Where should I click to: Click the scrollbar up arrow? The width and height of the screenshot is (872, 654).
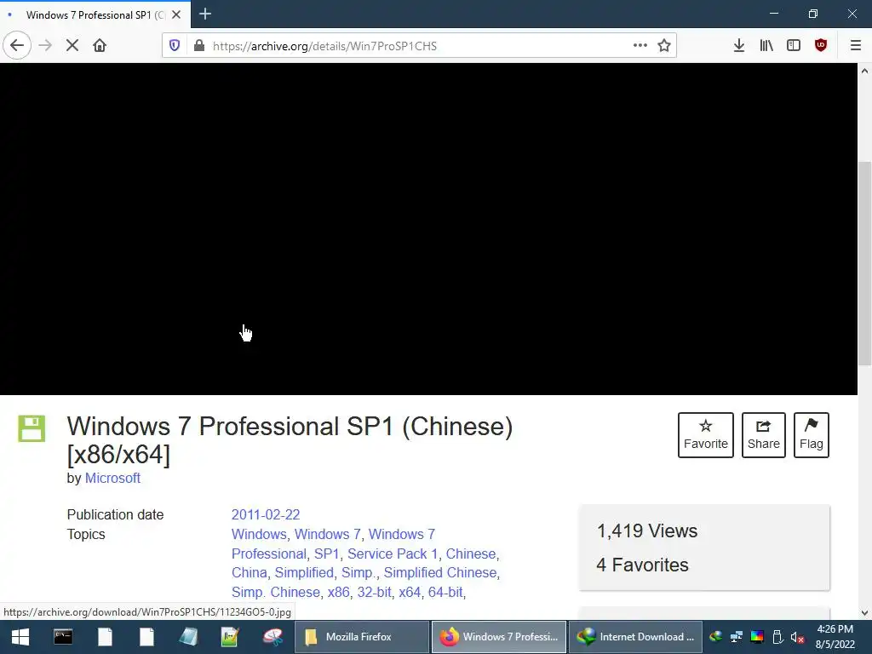click(x=864, y=71)
